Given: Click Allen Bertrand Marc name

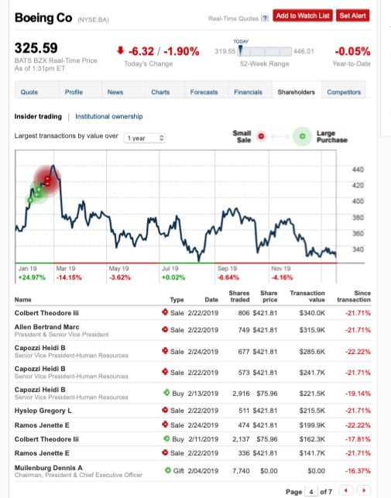Looking at the screenshot, I should click(47, 327).
